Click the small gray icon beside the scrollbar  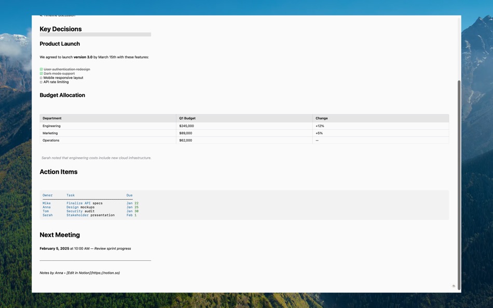point(454,286)
